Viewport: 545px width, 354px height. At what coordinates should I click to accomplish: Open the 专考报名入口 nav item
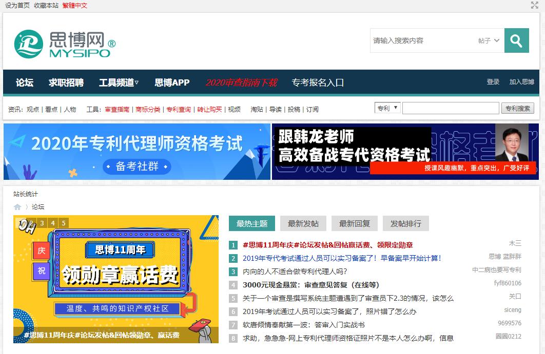pyautogui.click(x=318, y=82)
